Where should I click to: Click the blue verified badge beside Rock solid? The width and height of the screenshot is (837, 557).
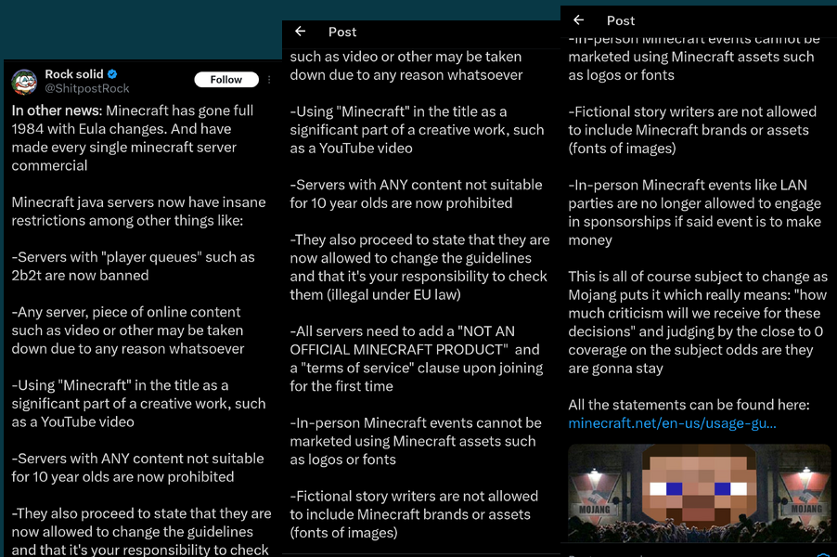click(x=112, y=74)
